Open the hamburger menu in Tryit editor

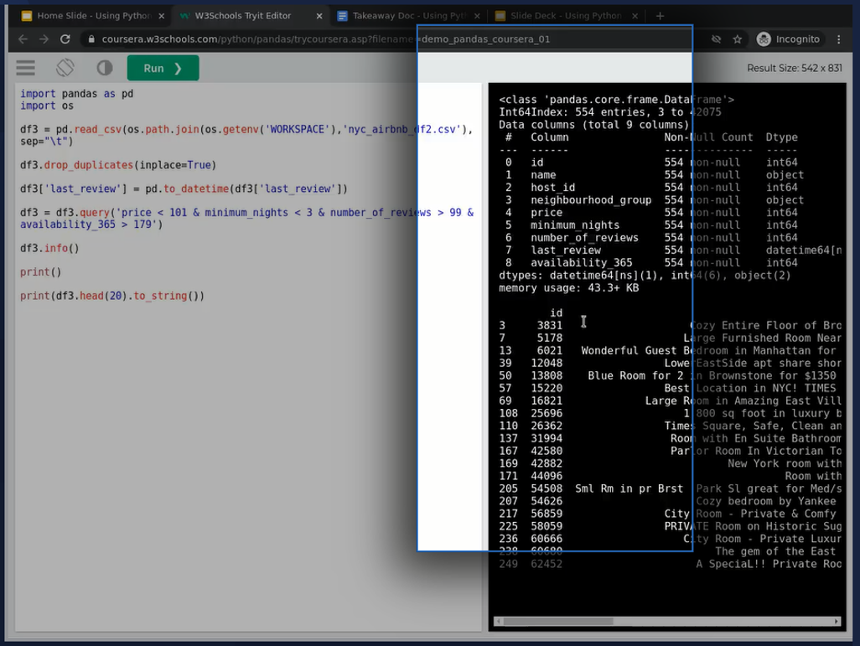pos(25,68)
